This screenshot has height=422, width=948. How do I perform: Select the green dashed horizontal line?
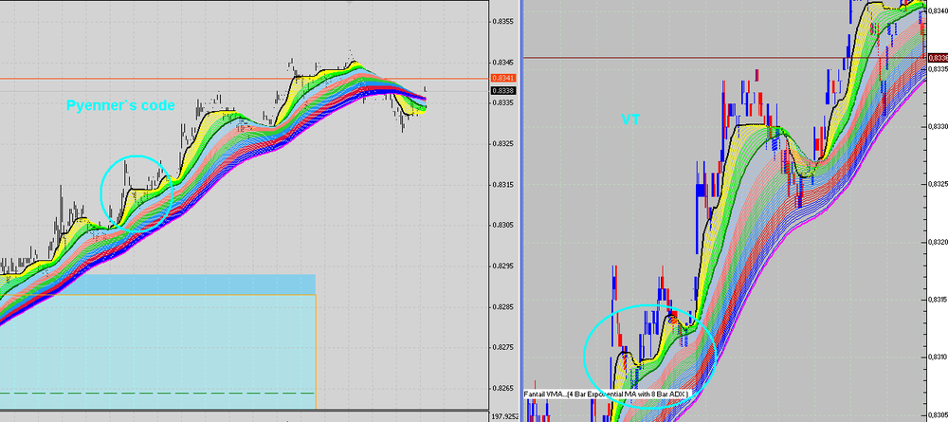pos(157,394)
